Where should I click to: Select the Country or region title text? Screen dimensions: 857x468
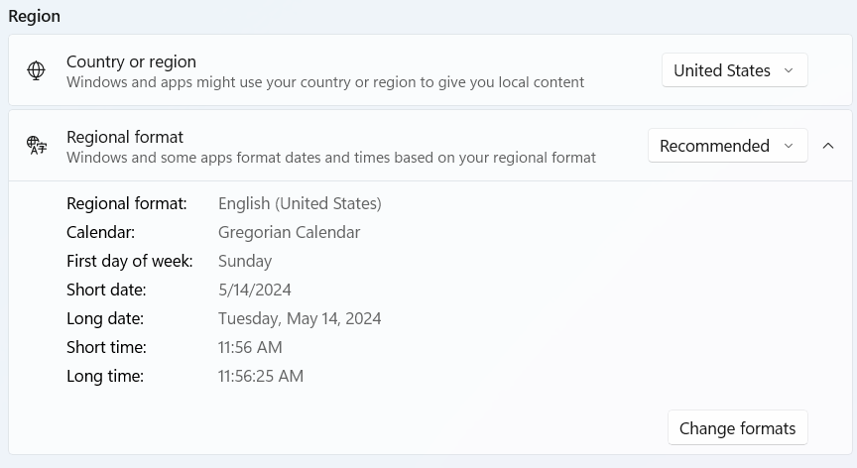131,61
